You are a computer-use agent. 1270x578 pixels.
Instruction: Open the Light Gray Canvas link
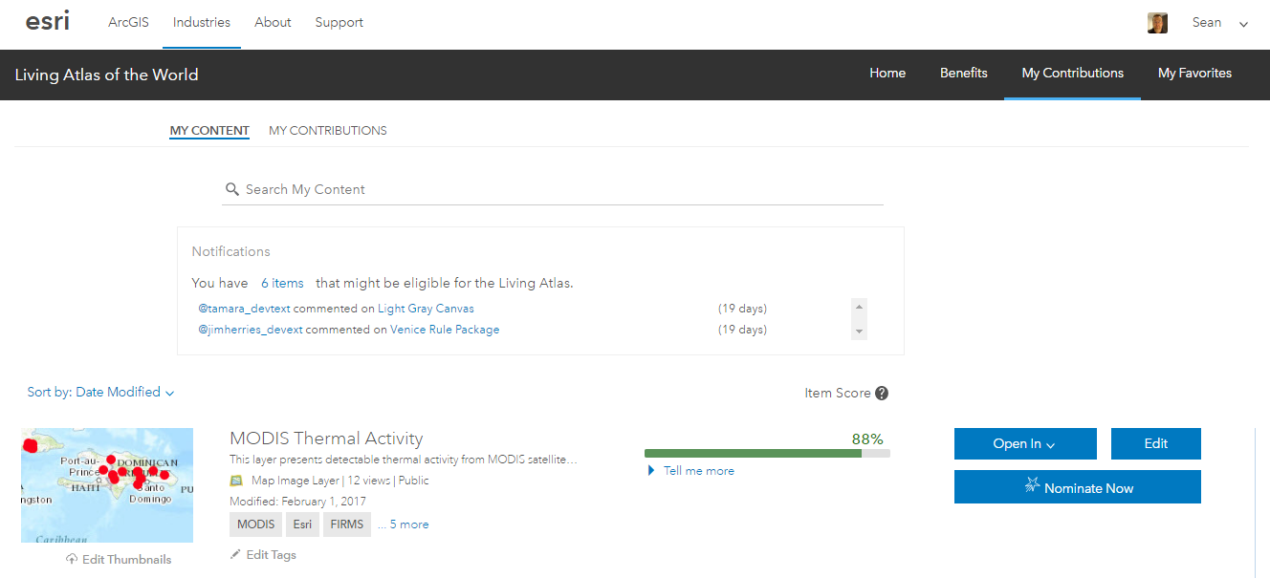[426, 309]
